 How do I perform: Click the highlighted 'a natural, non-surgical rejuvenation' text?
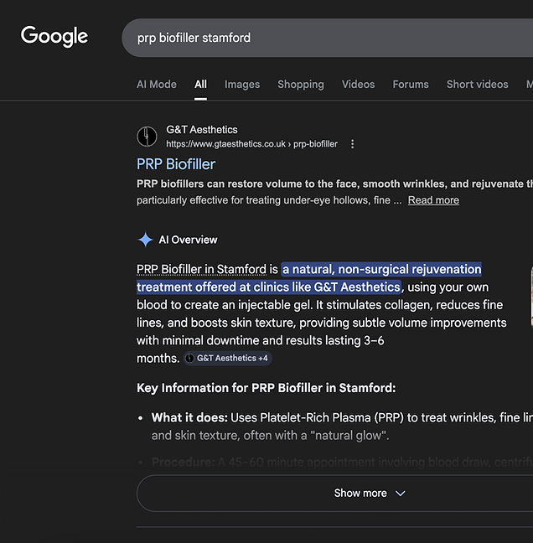[x=381, y=269]
